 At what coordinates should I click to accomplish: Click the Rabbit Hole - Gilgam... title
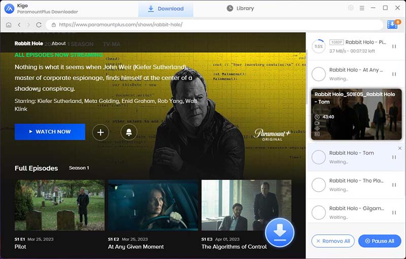coord(356,209)
